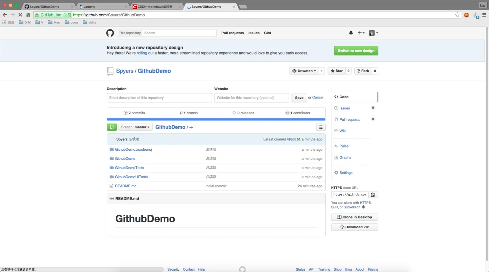Open the Branch: master selector

135,127
